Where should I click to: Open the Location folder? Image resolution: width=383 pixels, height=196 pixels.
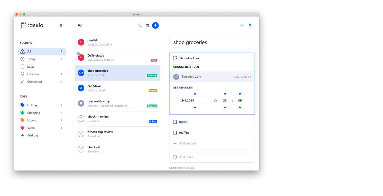[42, 74]
